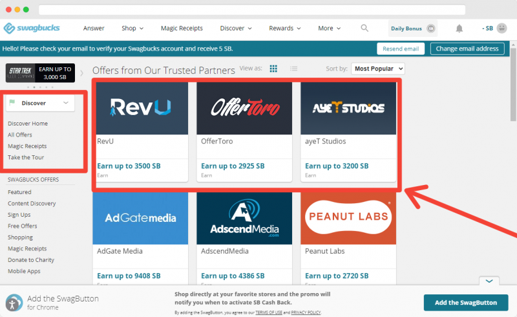Open Magic Receipts under Discover sidebar
Image resolution: width=517 pixels, height=317 pixels.
27,146
